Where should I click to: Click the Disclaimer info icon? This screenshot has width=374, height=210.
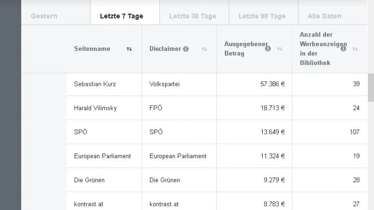pyautogui.click(x=186, y=49)
